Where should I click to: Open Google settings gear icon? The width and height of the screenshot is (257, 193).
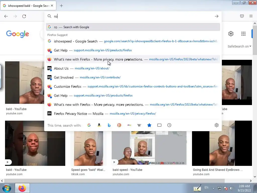(x=231, y=34)
